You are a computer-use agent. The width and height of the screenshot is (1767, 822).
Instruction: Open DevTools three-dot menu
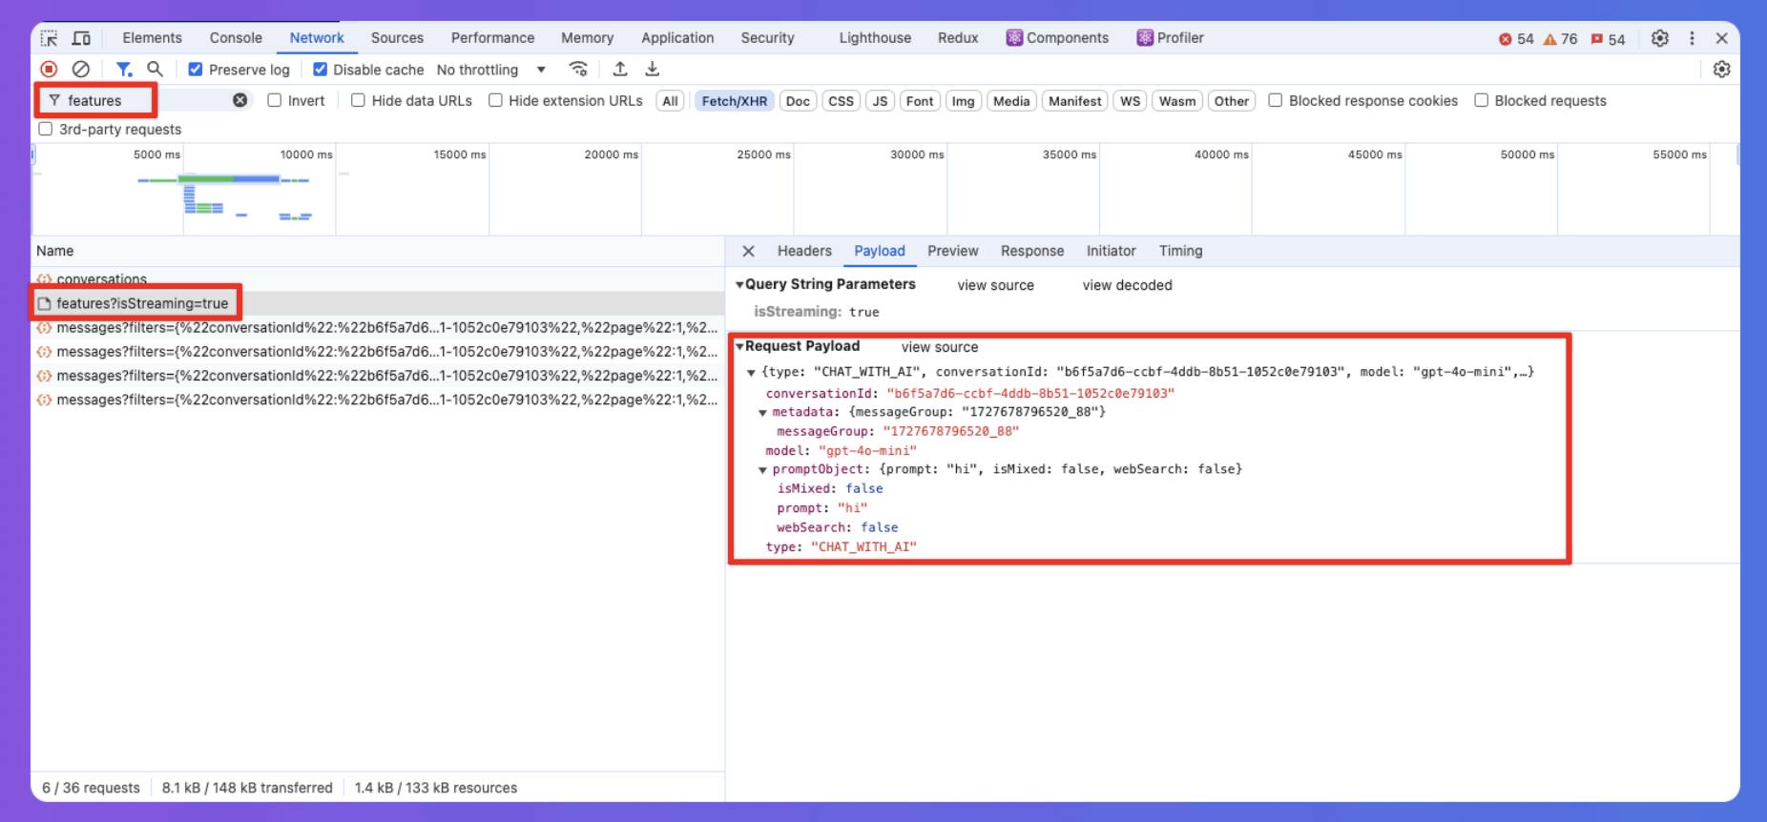[1692, 38]
